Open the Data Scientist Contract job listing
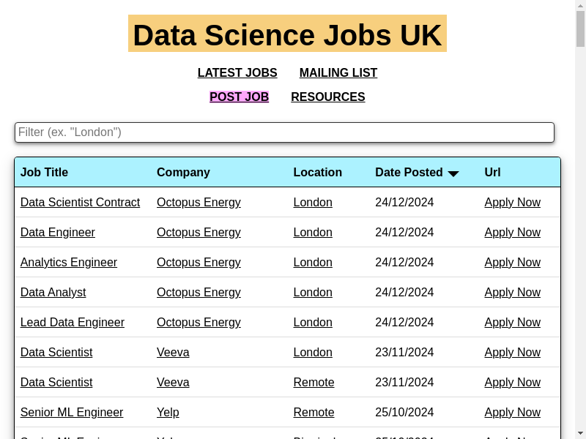 (x=80, y=203)
